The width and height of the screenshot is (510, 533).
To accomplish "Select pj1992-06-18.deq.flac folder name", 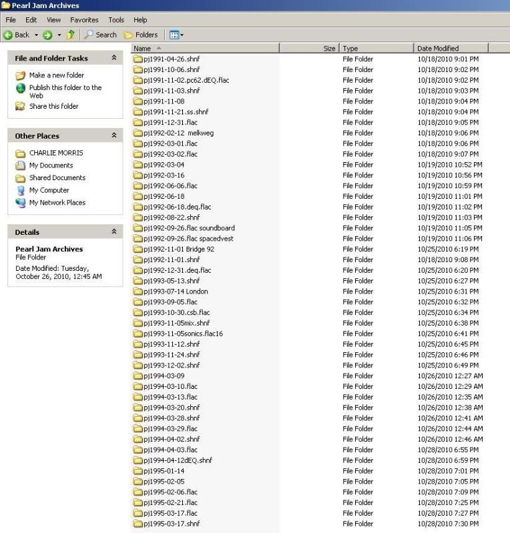I will click(178, 207).
